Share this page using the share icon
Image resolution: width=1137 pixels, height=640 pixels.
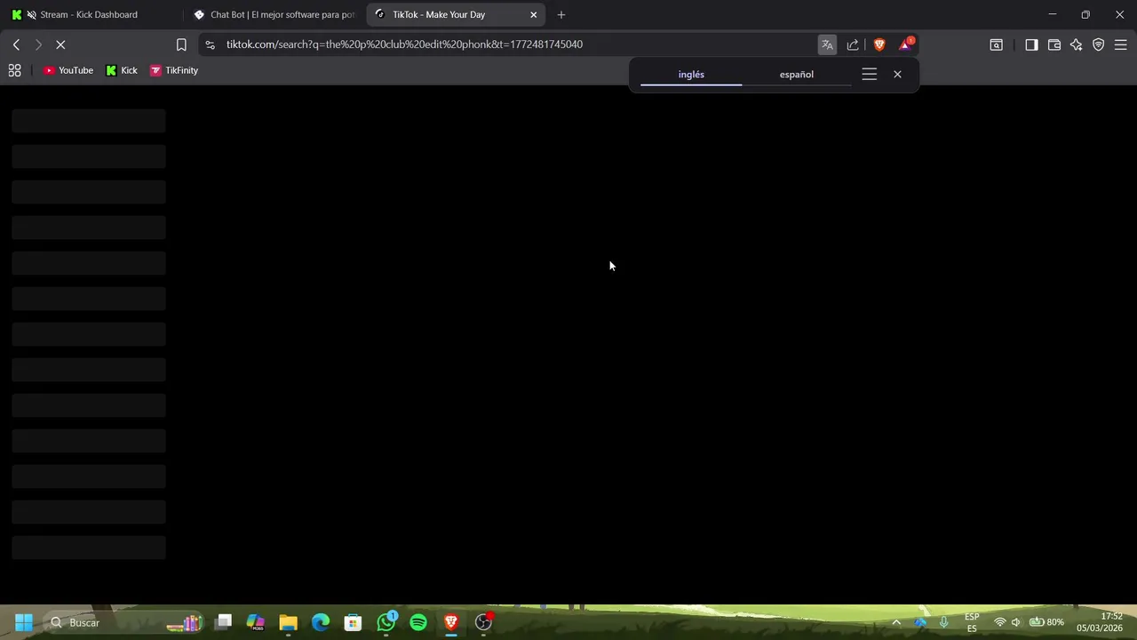tap(853, 44)
